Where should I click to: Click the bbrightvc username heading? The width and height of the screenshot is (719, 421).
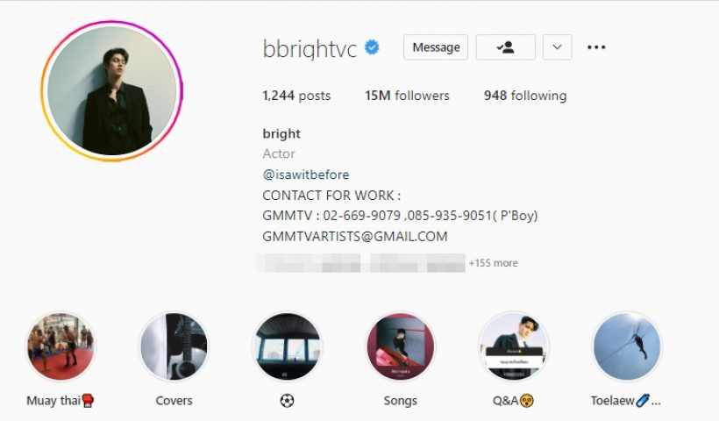pyautogui.click(x=310, y=48)
